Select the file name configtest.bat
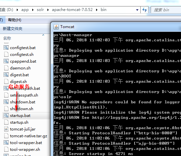Viewport: 181px width, 156px height. [x=23, y=48]
